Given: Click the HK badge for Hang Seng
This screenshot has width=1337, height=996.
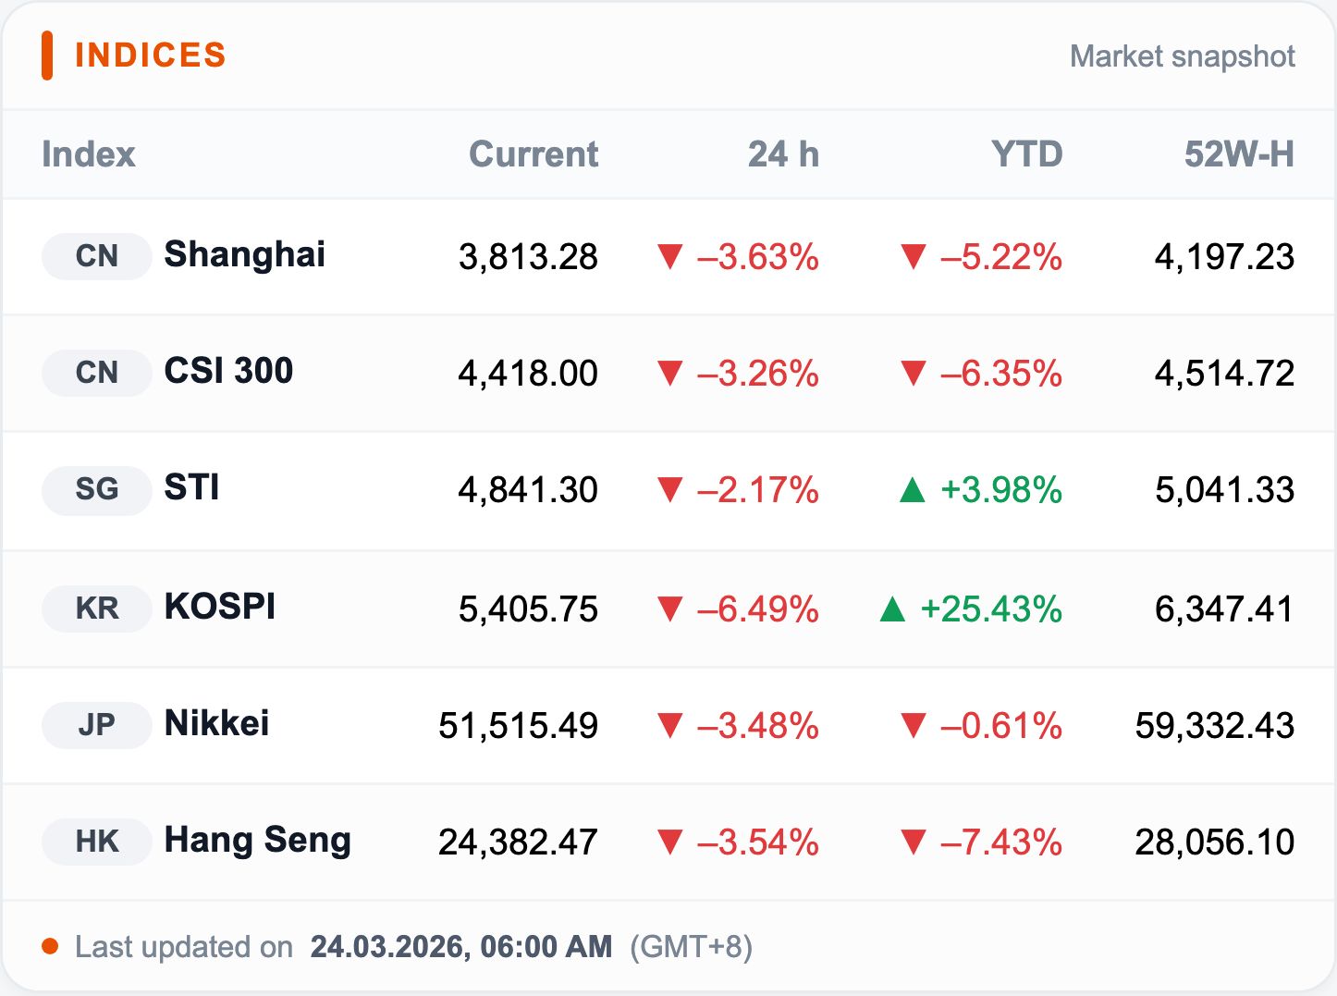Looking at the screenshot, I should [x=96, y=842].
